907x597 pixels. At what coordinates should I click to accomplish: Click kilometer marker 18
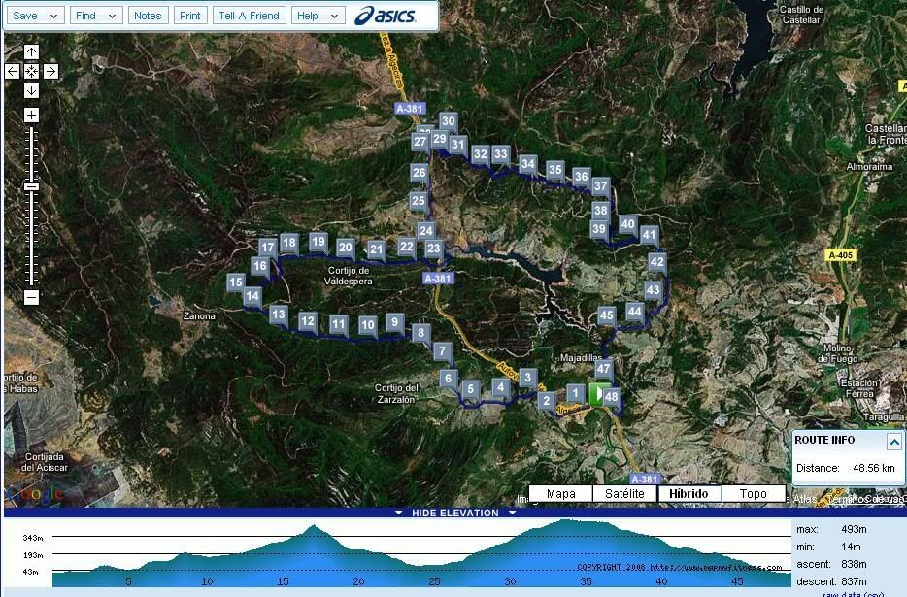click(289, 243)
